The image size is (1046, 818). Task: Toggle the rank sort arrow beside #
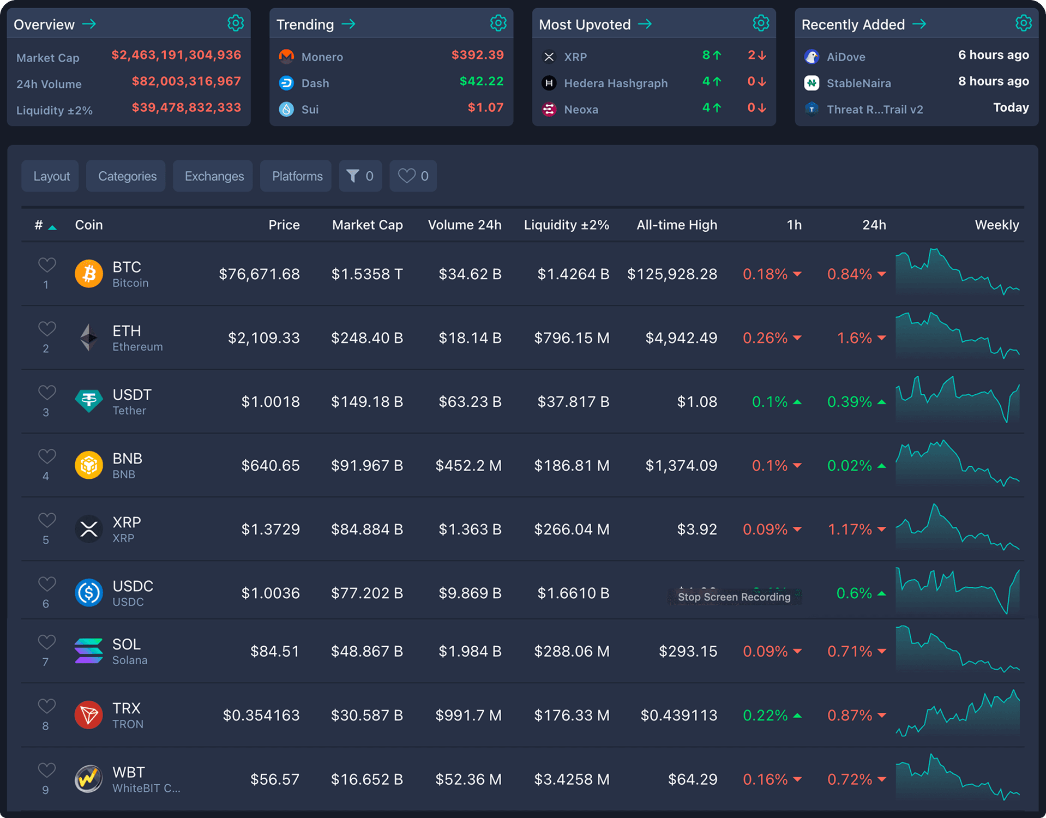[x=52, y=227]
